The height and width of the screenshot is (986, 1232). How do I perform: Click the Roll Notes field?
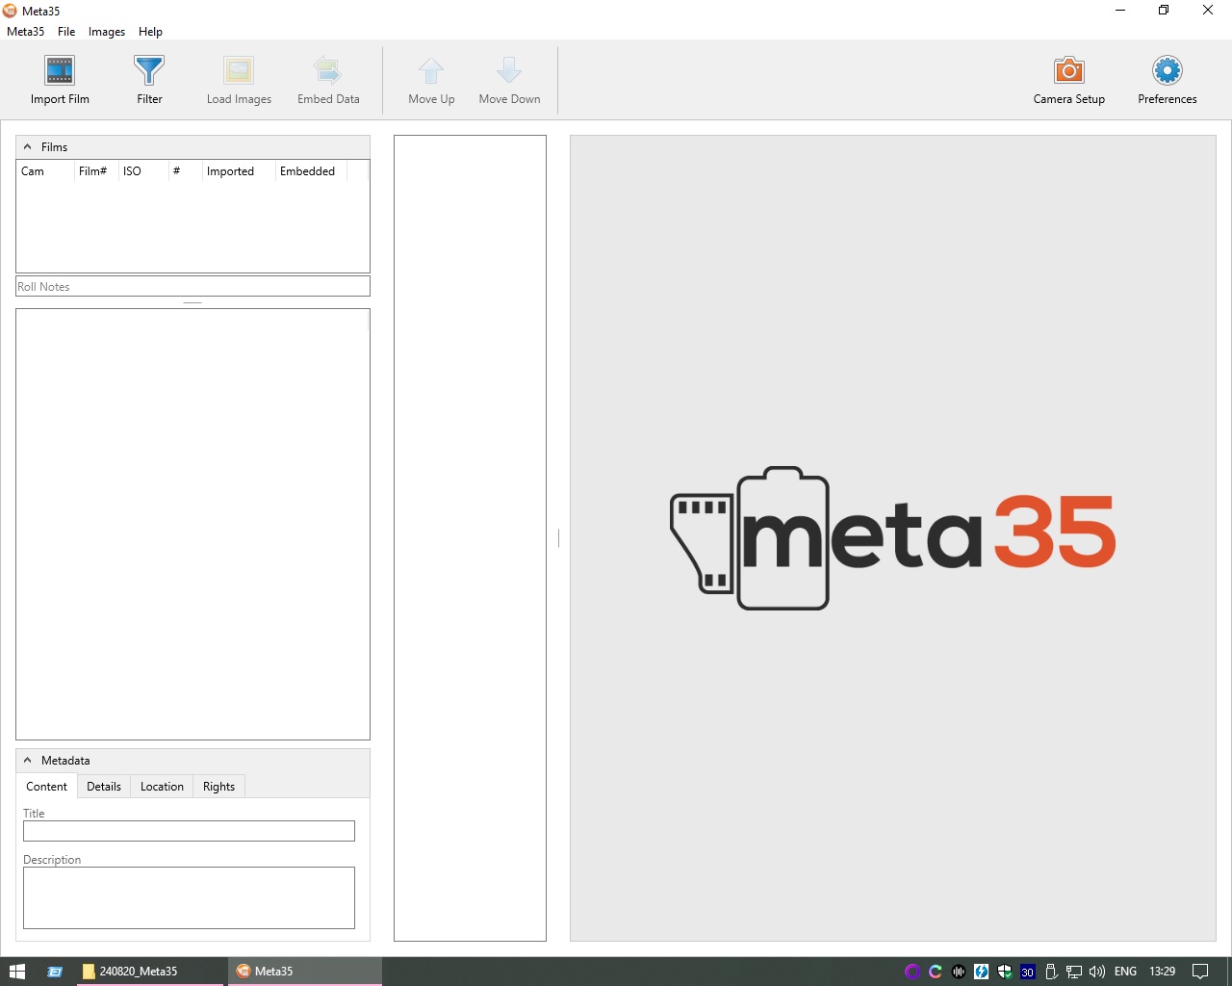coord(192,287)
